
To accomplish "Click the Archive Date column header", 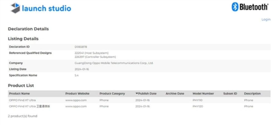I will pyautogui.click(x=175, y=94).
